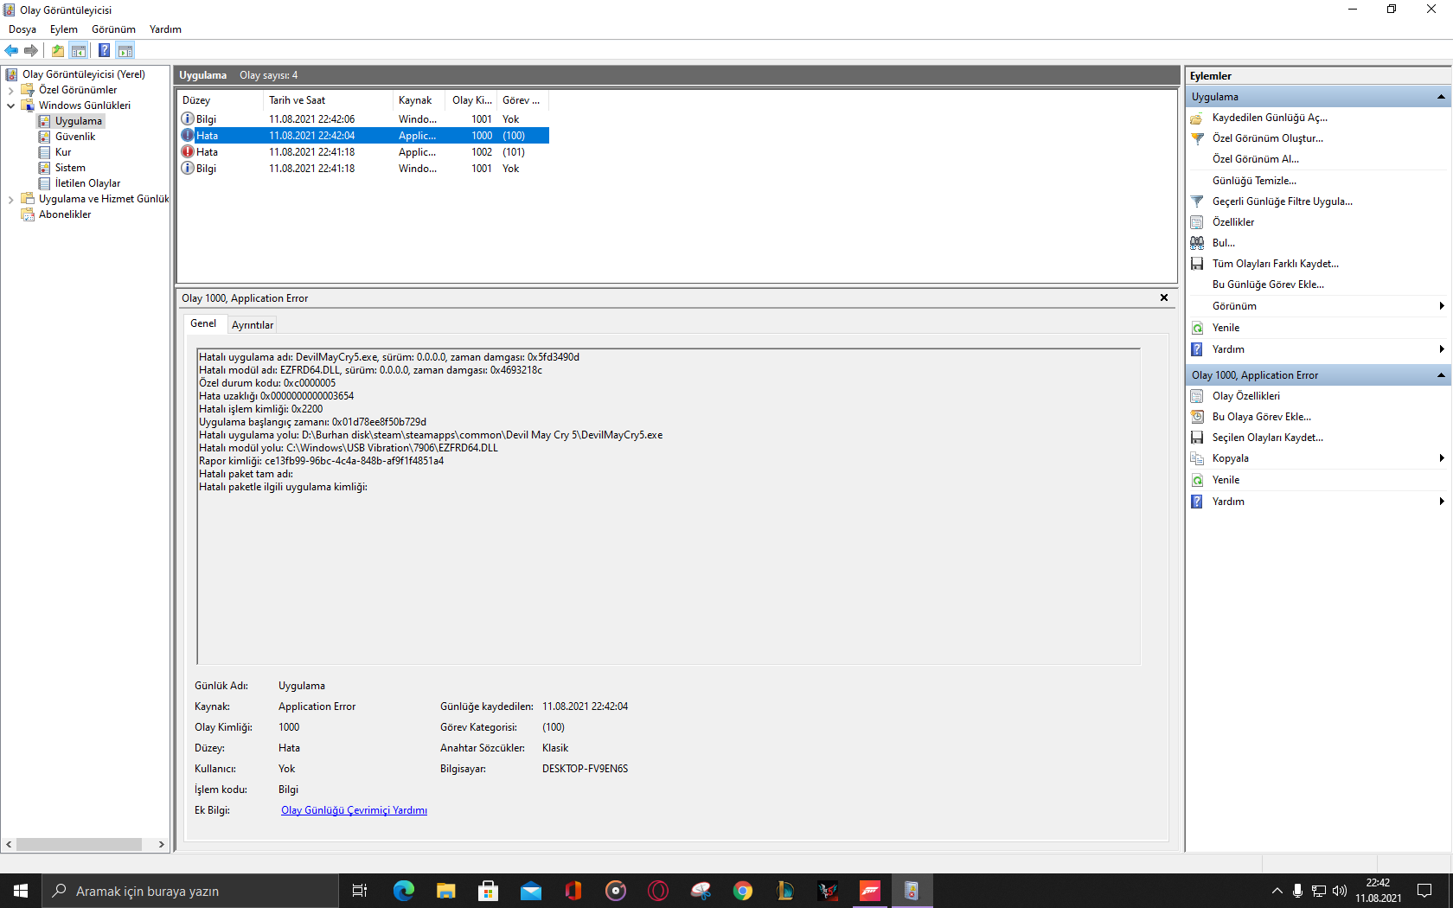Viewport: 1453px width, 908px height.
Task: Click Günlüğü Temizle action
Action: (1254, 181)
